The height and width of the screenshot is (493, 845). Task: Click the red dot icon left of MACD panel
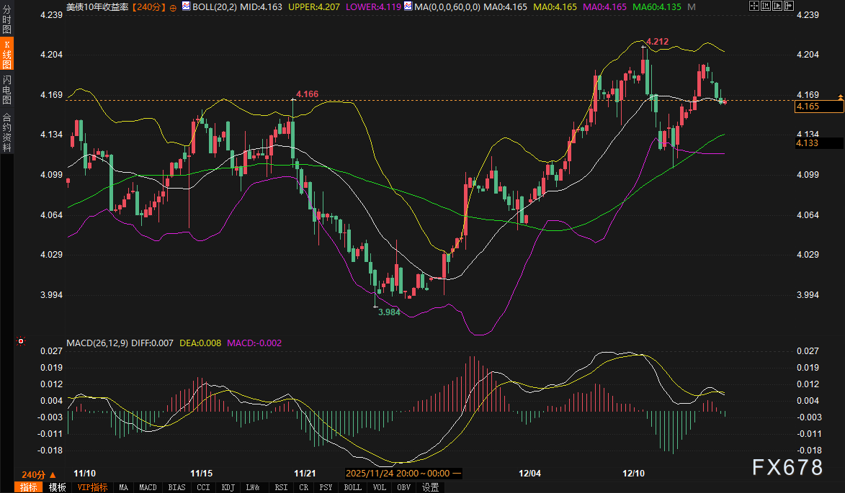coord(21,341)
